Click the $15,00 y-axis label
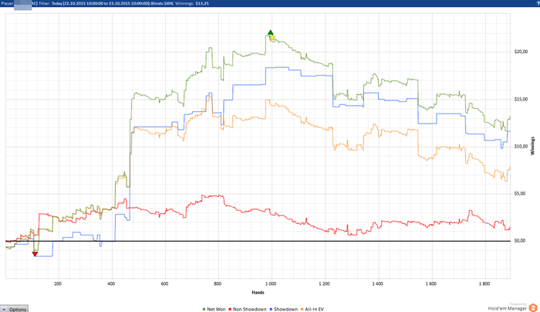540x312 pixels. point(521,100)
